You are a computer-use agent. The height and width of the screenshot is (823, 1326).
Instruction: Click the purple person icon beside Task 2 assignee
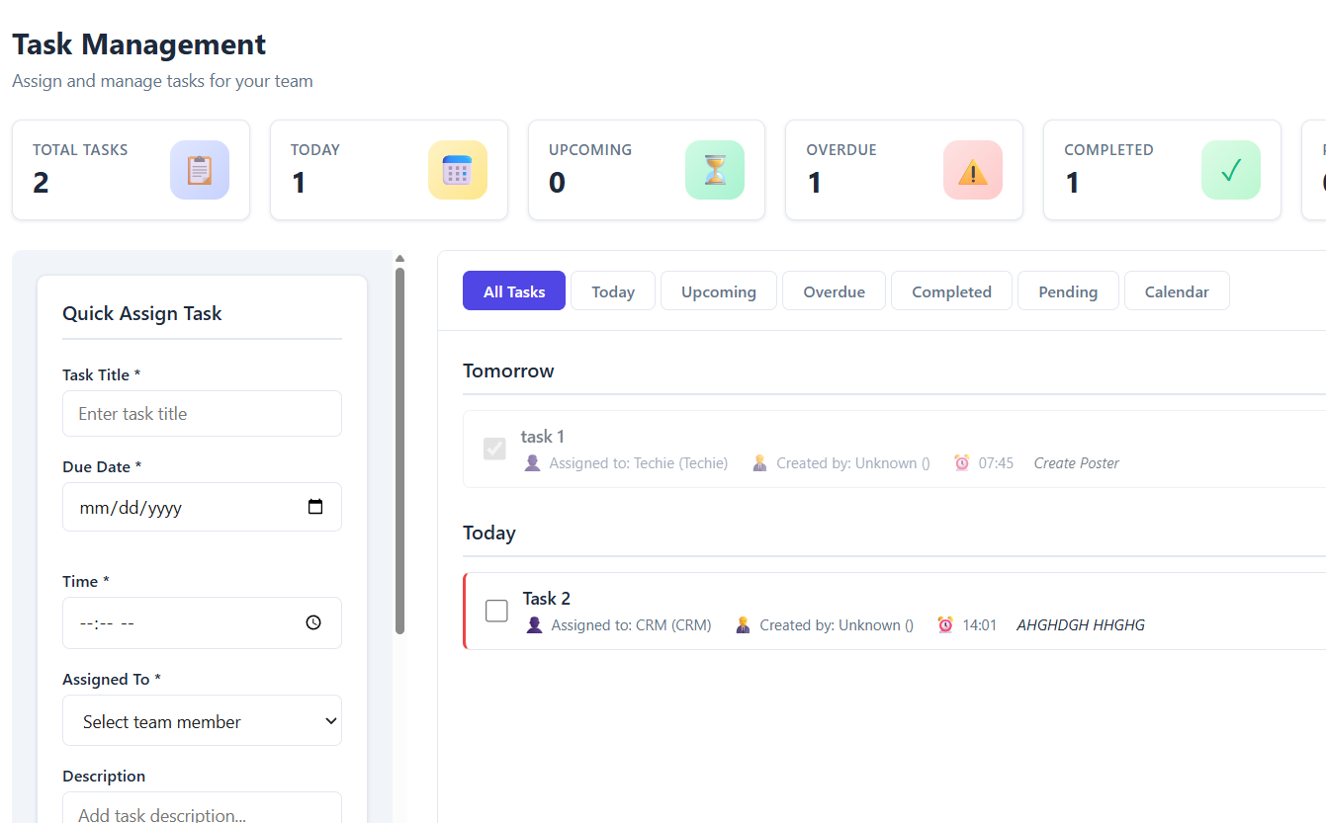[x=534, y=624]
